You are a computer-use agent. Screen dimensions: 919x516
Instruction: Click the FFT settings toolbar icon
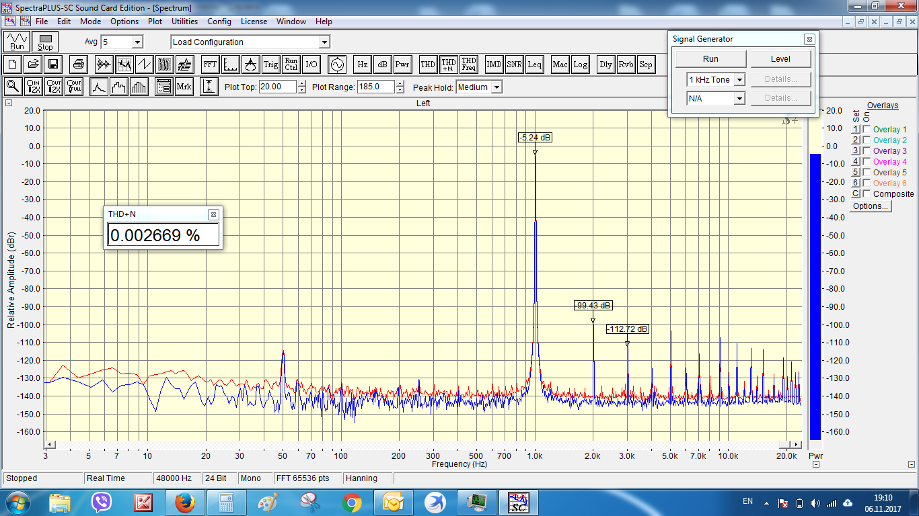[210, 64]
